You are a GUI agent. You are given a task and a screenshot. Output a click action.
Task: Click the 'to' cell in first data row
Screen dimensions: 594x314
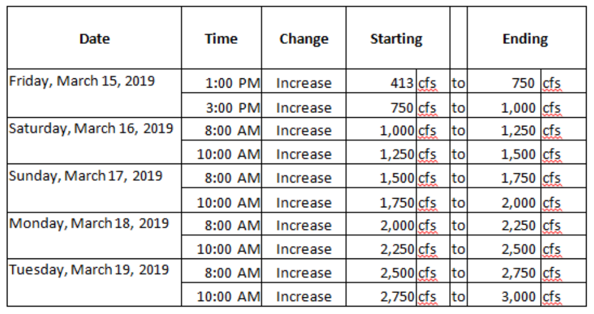pyautogui.click(x=458, y=83)
